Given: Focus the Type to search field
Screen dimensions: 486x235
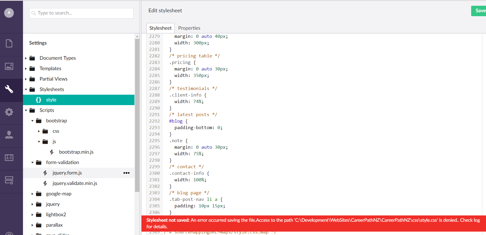Looking at the screenshot, I should 81,13.
